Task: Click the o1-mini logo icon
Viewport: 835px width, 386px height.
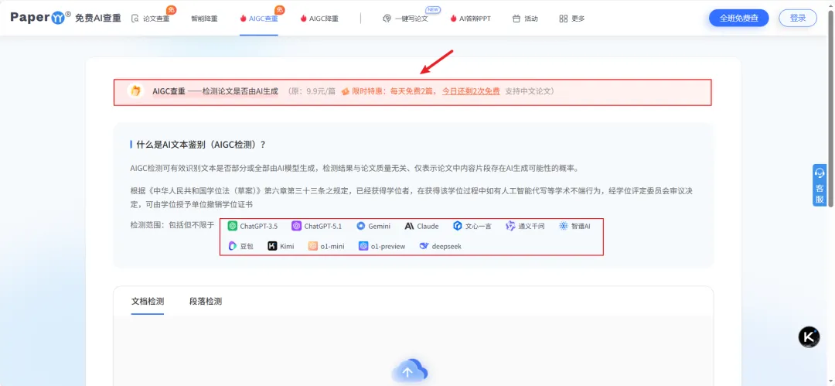Action: [312, 246]
